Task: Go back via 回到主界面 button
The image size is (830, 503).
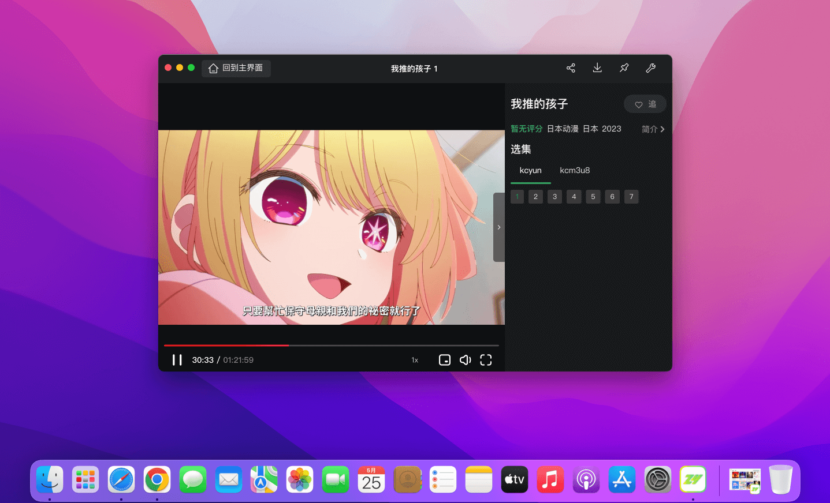Action: coord(236,68)
